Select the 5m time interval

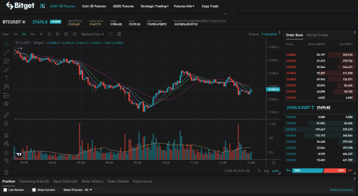click(x=33, y=34)
